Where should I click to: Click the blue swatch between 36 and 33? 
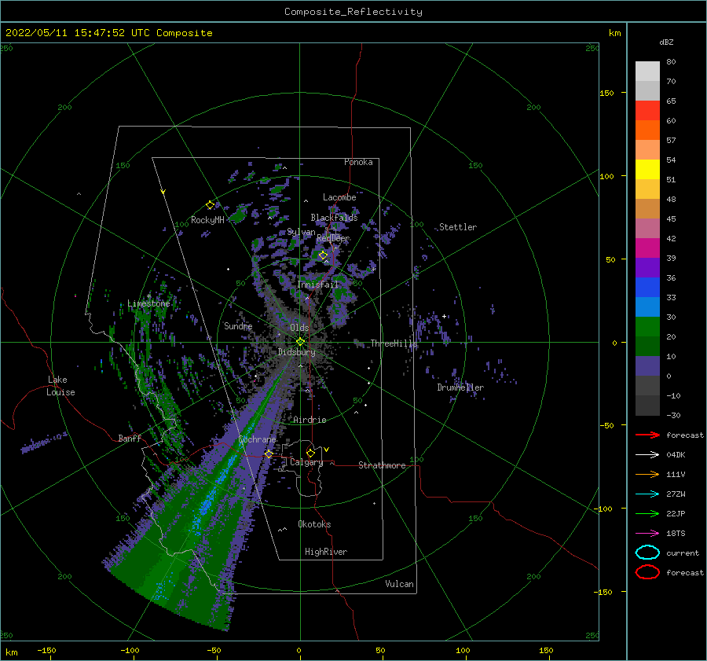coord(647,288)
